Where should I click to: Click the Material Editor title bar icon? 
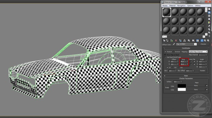pyautogui.click(x=163, y=2)
